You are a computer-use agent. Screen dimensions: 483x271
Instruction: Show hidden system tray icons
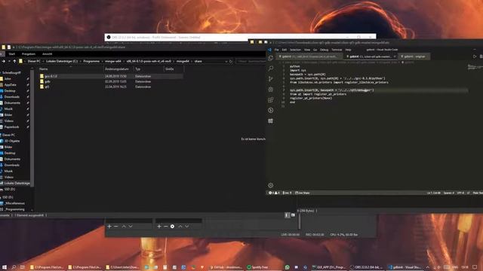click(428, 267)
